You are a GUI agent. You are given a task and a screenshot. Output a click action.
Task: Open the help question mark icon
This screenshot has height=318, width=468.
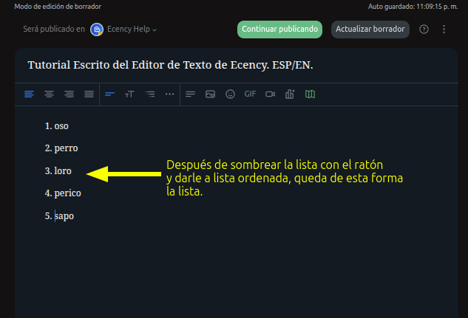(x=424, y=30)
